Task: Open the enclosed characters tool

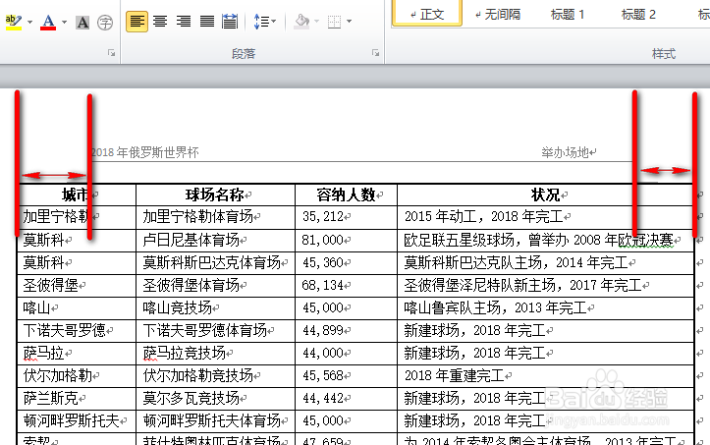Action: point(105,22)
